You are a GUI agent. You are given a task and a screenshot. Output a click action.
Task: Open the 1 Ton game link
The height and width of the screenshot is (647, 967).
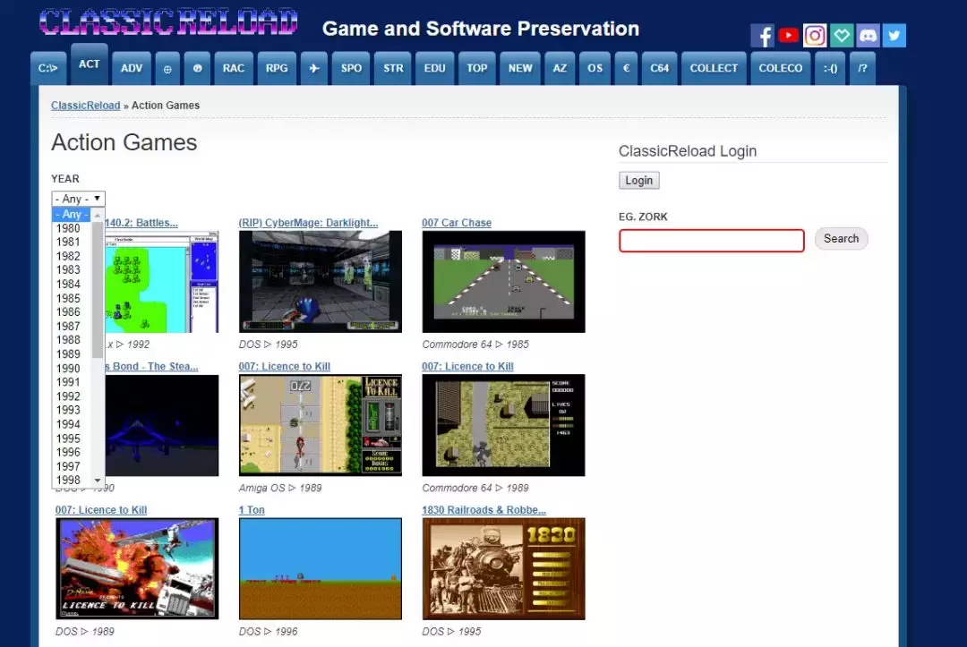(x=252, y=510)
